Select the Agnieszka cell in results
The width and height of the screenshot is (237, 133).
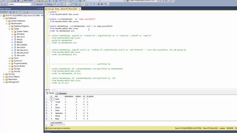pyautogui.click(x=59, y=113)
